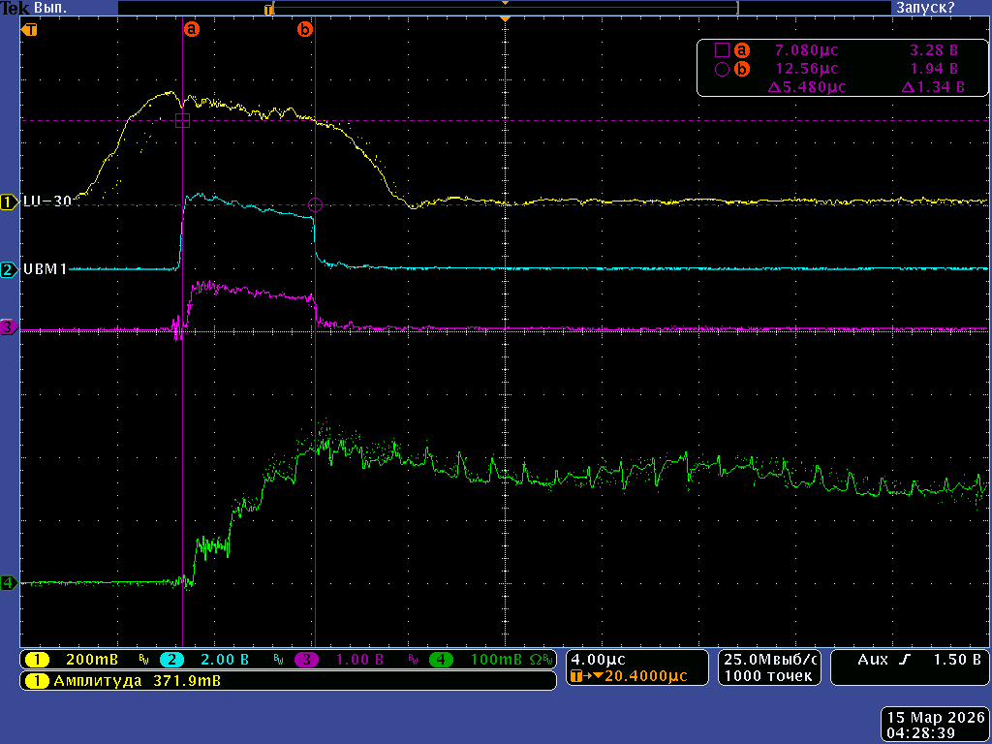The width and height of the screenshot is (992, 744).
Task: Click the orange trigger position arrow at top center
Action: pos(504,19)
